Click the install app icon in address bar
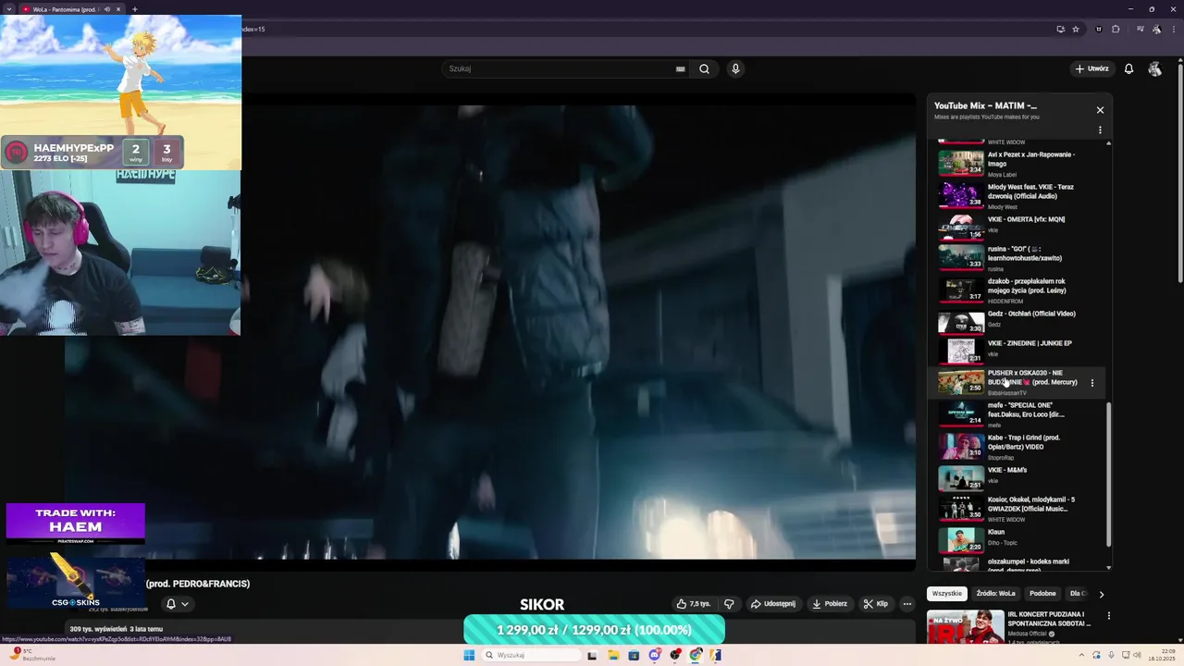 (x=1060, y=29)
